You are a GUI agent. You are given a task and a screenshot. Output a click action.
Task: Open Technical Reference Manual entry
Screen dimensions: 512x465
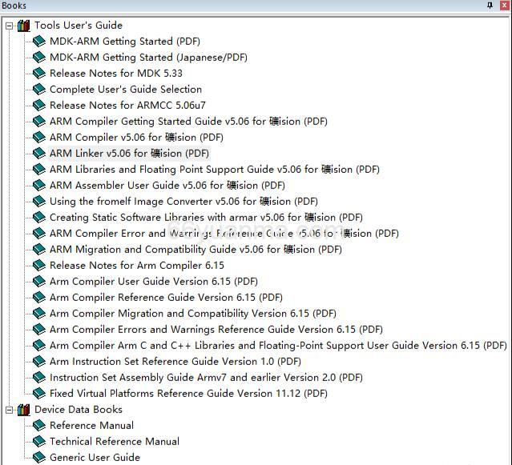tap(114, 441)
